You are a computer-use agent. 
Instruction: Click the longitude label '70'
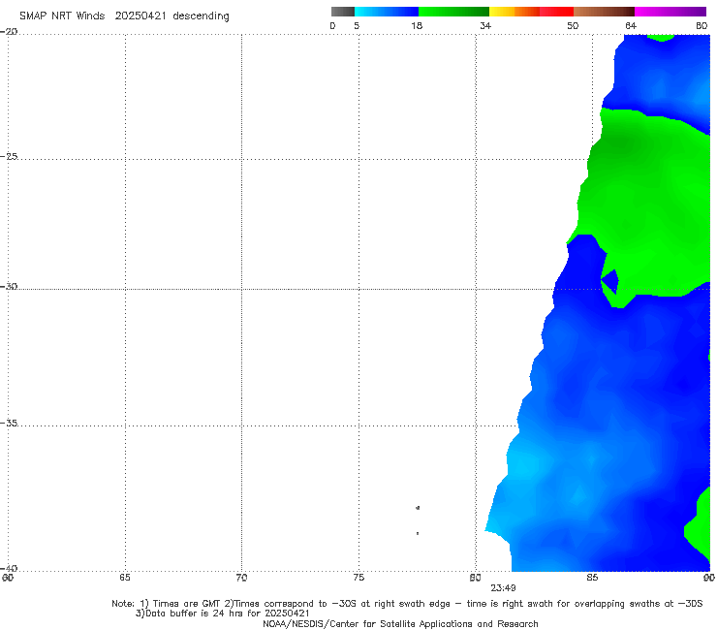click(x=241, y=578)
